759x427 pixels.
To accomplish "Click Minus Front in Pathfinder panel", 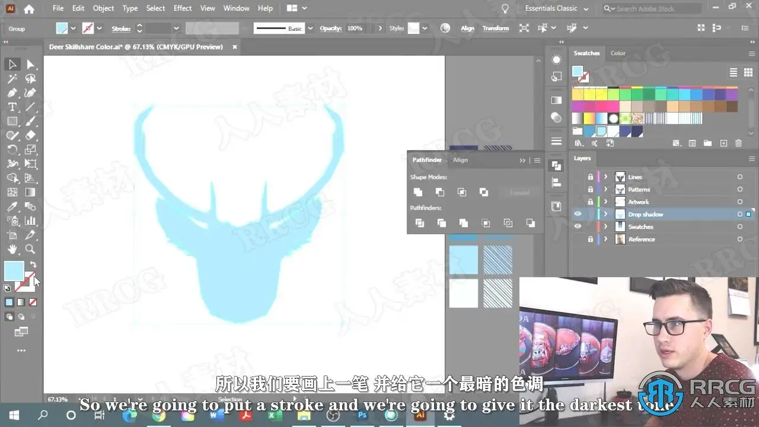I will [x=440, y=192].
